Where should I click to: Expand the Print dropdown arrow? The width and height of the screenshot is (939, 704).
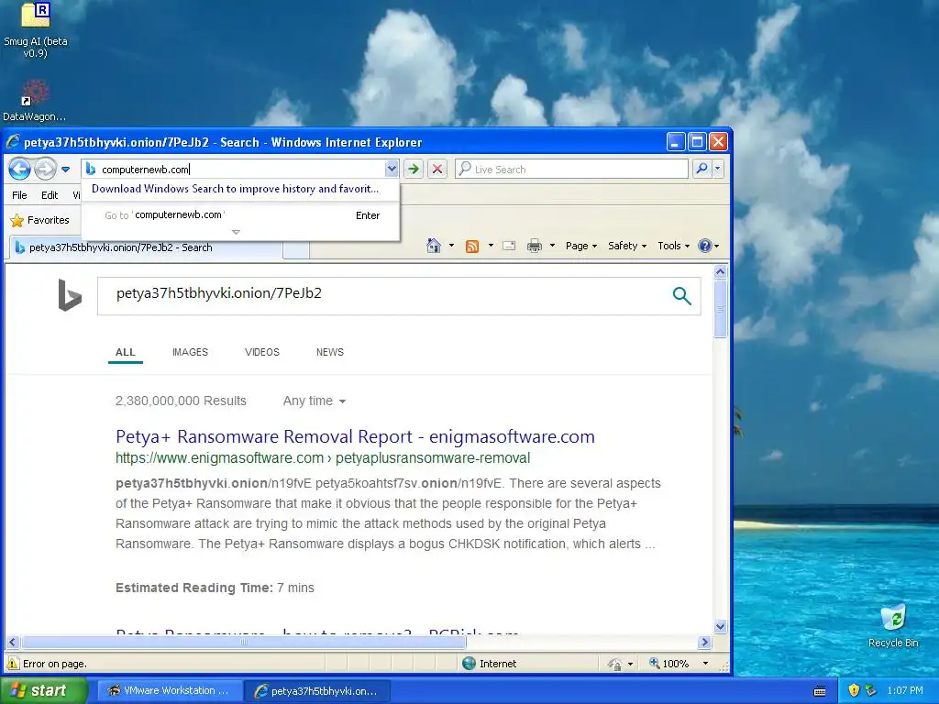coord(552,246)
